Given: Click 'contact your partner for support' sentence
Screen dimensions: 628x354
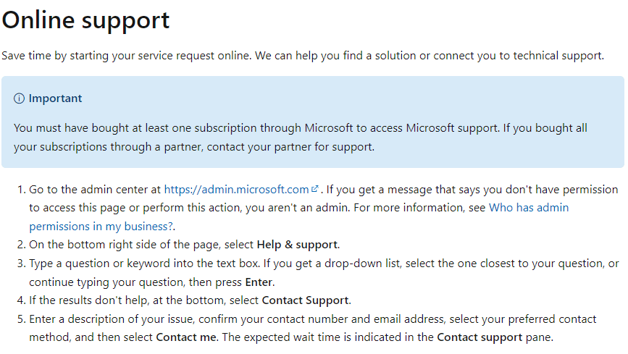Looking at the screenshot, I should point(290,147).
